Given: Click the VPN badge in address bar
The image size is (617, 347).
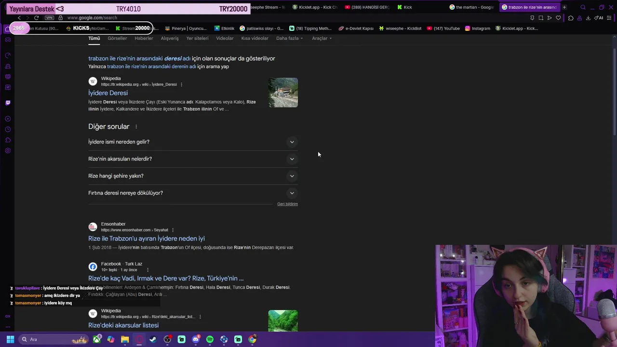Looking at the screenshot, I should click(49, 18).
